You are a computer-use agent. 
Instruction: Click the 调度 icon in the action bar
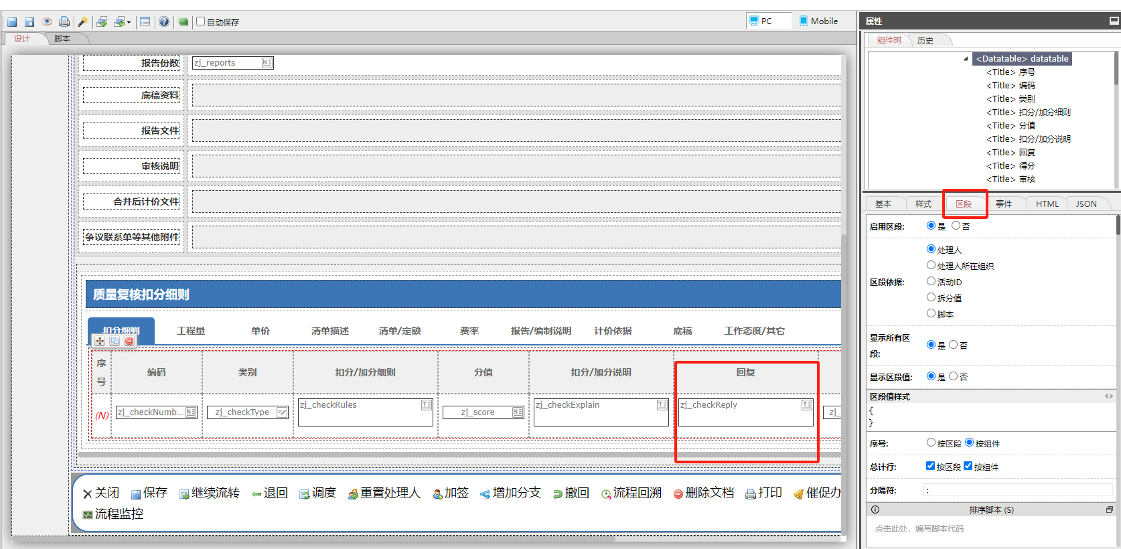point(305,494)
